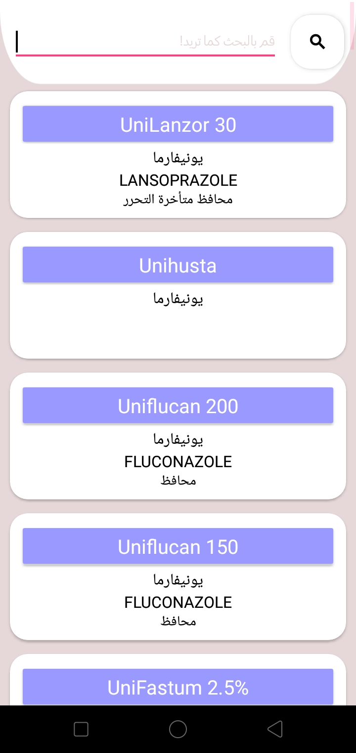
Task: Tap the dosage form under Uniflucan 200
Action: [178, 481]
